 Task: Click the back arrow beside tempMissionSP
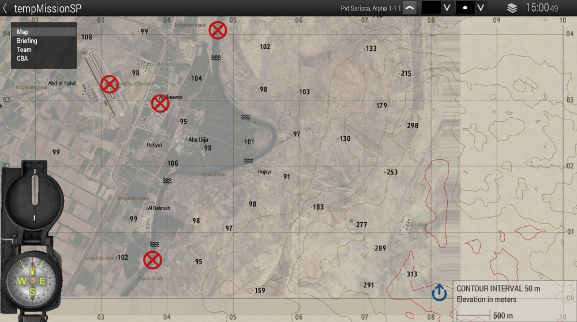(x=5, y=8)
